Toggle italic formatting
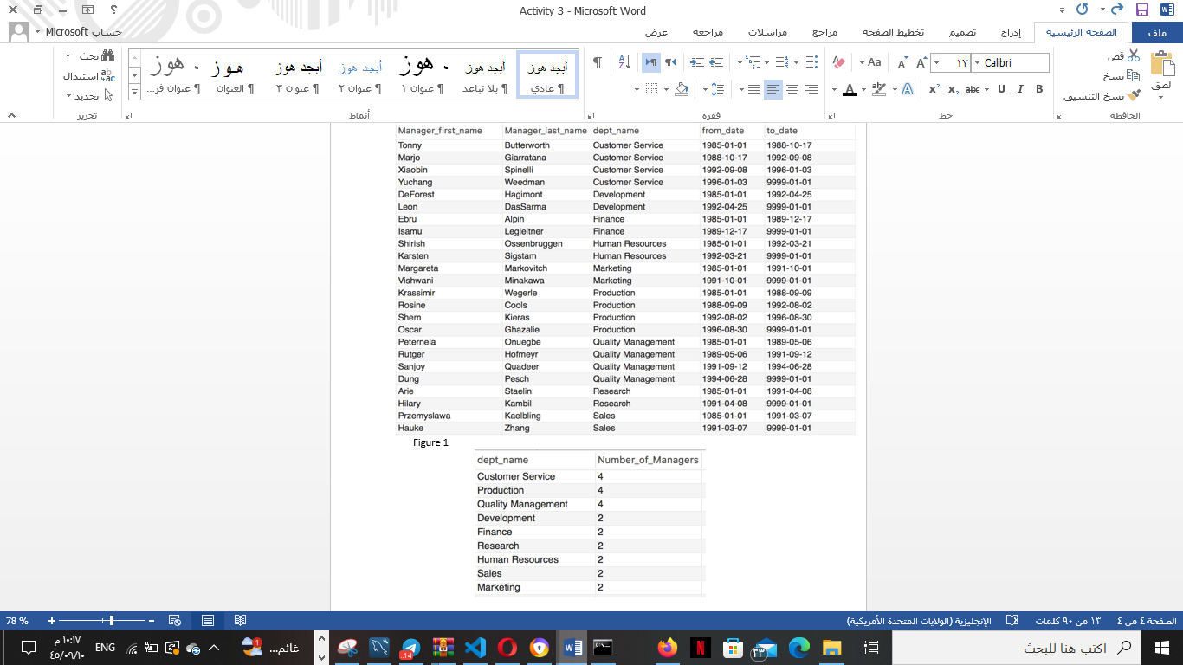 [1020, 88]
